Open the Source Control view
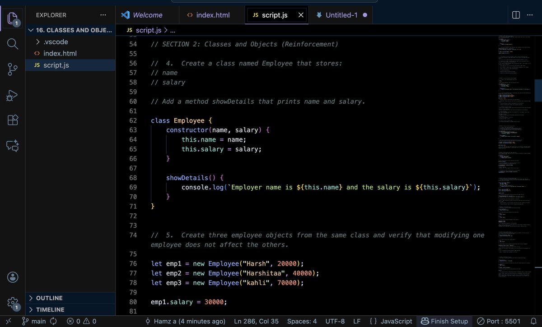The width and height of the screenshot is (542, 327). (x=12, y=69)
